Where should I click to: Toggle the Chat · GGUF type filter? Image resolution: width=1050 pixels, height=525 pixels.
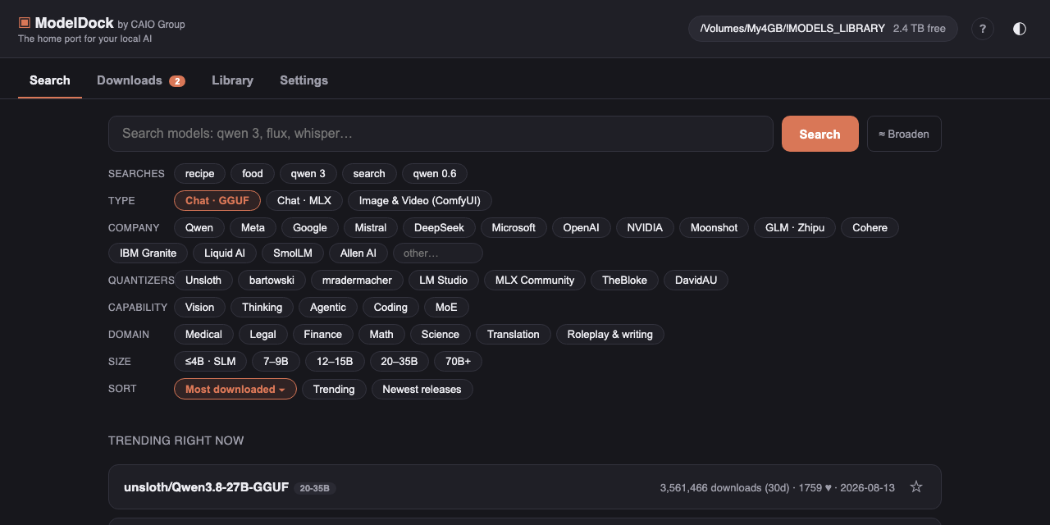(x=217, y=200)
